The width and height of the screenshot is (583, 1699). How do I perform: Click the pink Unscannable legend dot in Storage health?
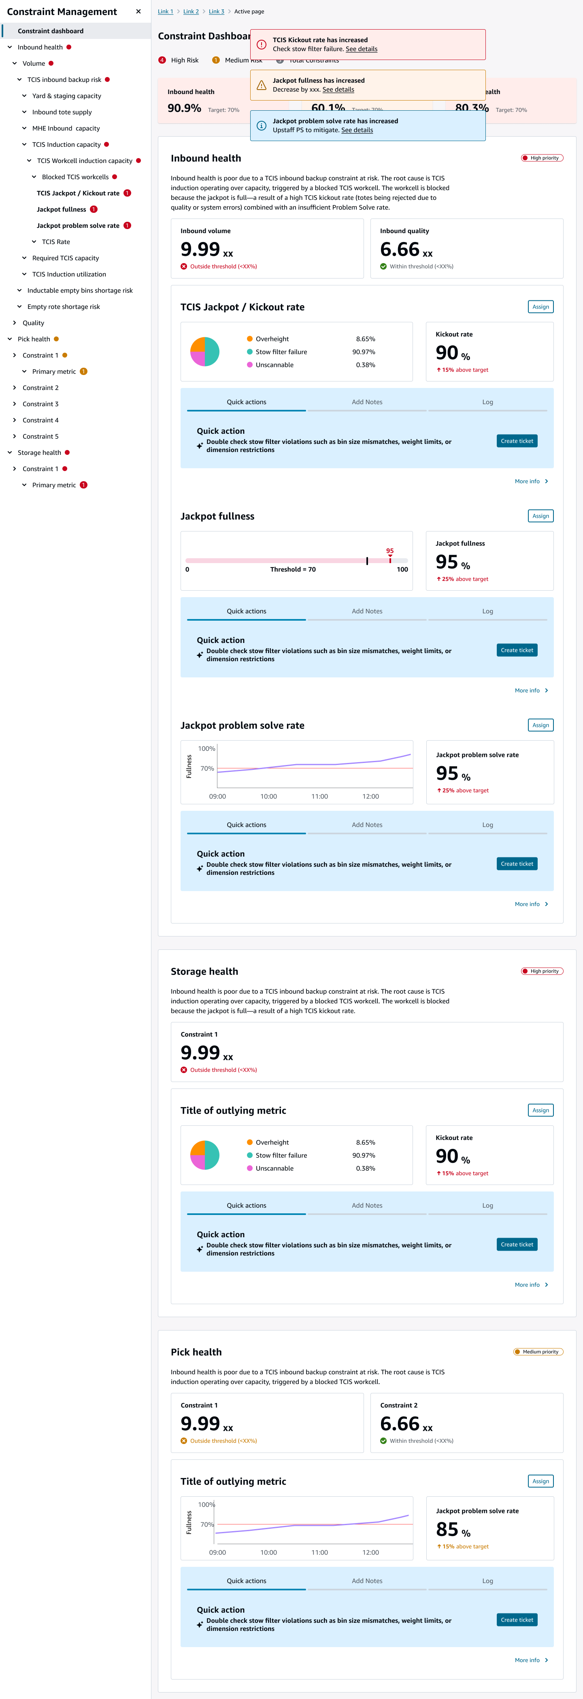point(250,1168)
